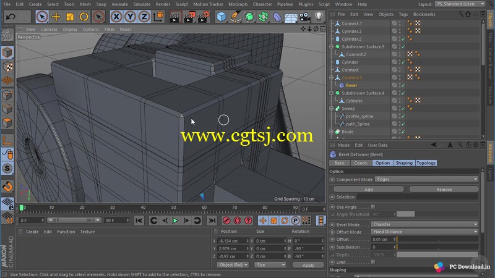Image resolution: width=495 pixels, height=278 pixels.
Task: Switch to Texture mode icon
Action: point(7,67)
